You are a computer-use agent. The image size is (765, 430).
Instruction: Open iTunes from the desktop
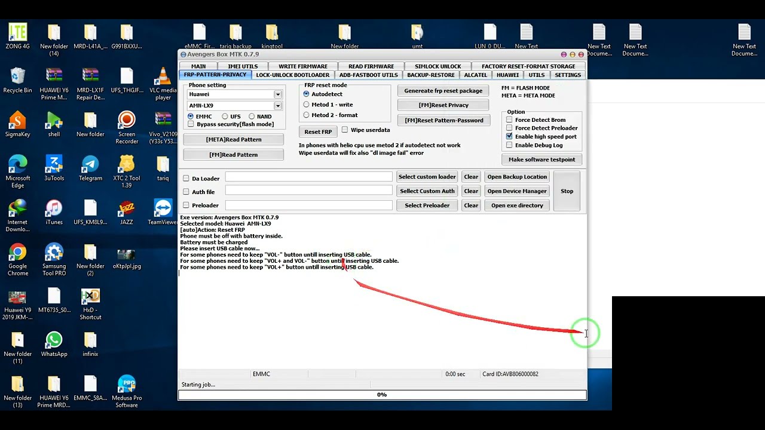[54, 212]
